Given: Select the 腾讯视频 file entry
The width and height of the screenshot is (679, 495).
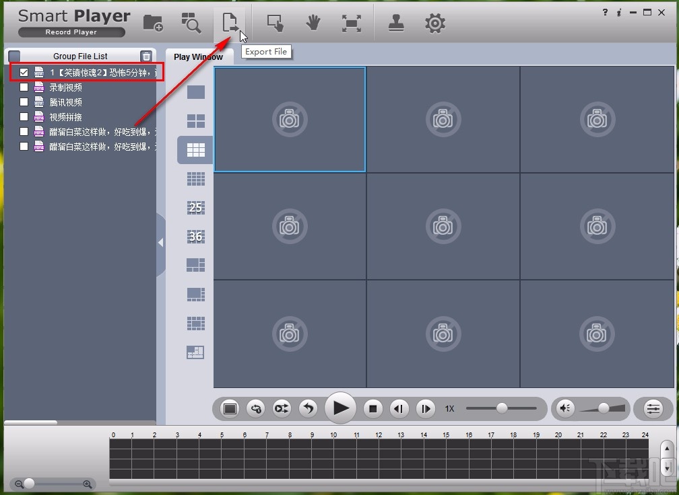Looking at the screenshot, I should pyautogui.click(x=65, y=102).
